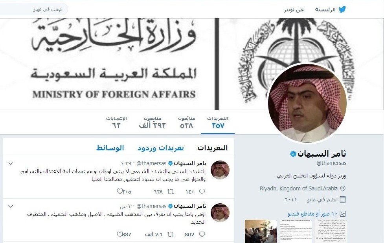Click reply icon on second tweet with 802
This screenshot has width=384, height=243.
[x=202, y=234]
